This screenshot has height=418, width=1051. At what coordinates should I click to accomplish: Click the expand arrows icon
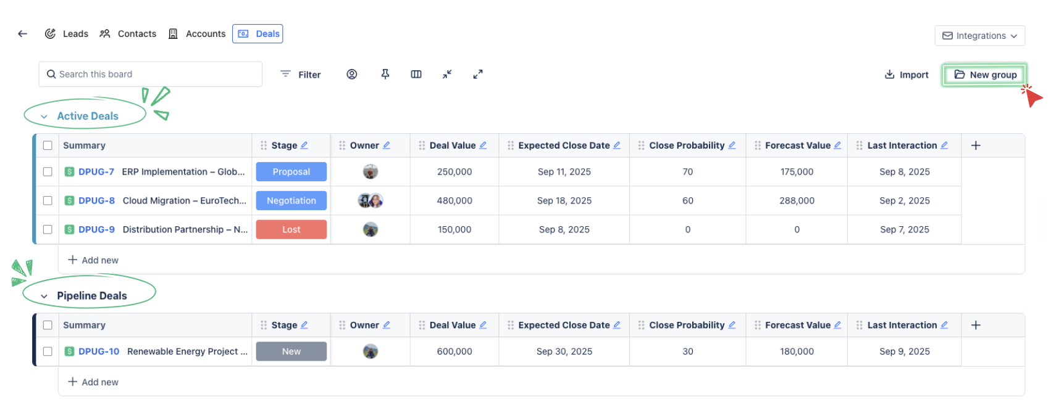478,74
